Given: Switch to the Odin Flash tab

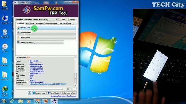Looking at the screenshot, I should point(63,23).
